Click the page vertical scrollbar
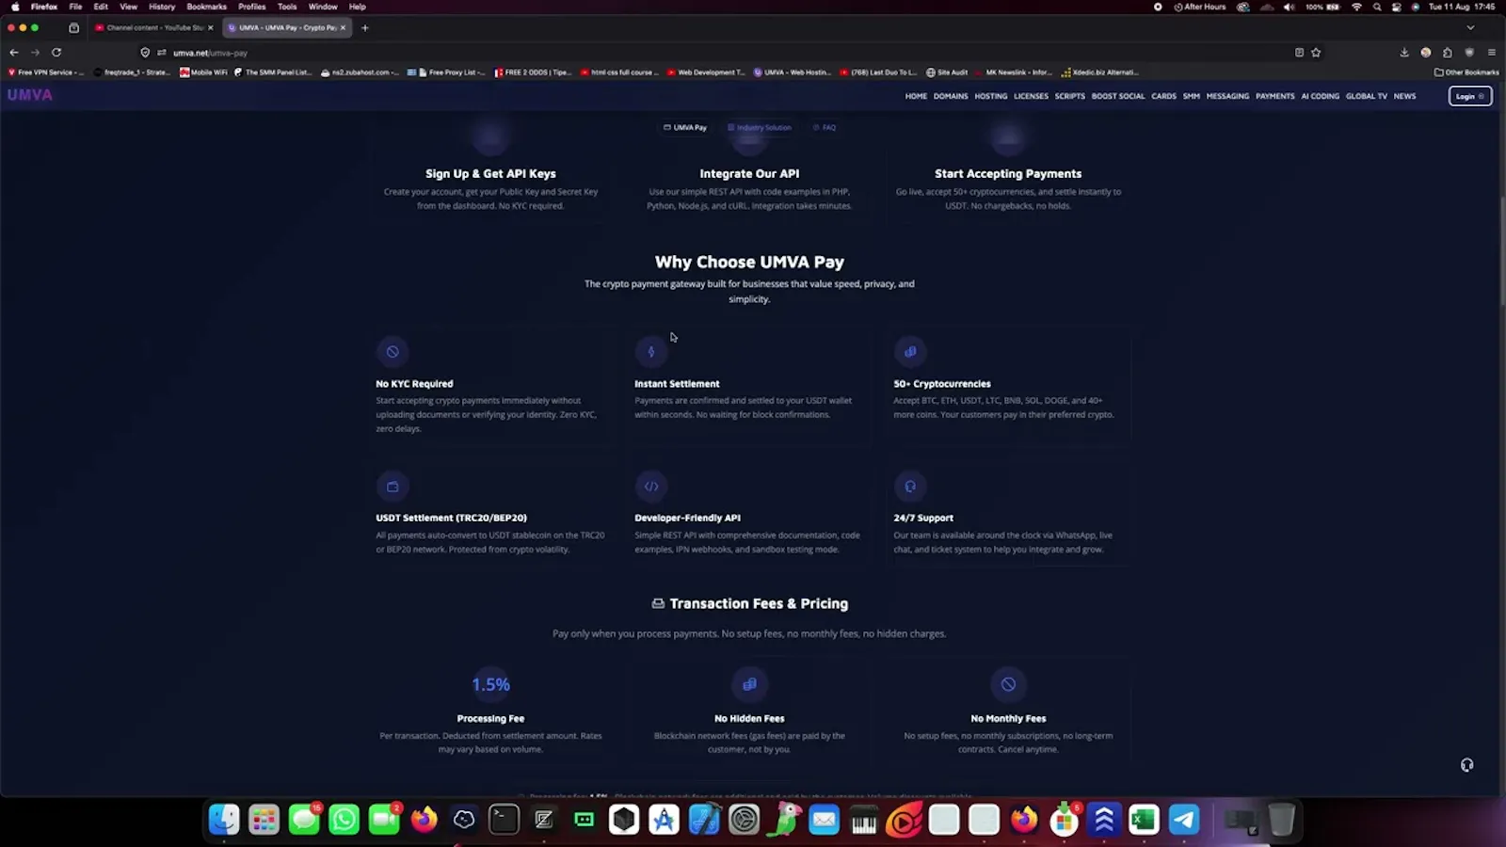 (x=1502, y=249)
